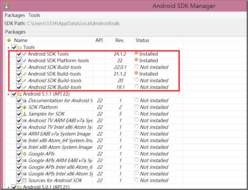Open the Tools menu in menu bar
Screen dimensions: 248x190
[x=34, y=15]
